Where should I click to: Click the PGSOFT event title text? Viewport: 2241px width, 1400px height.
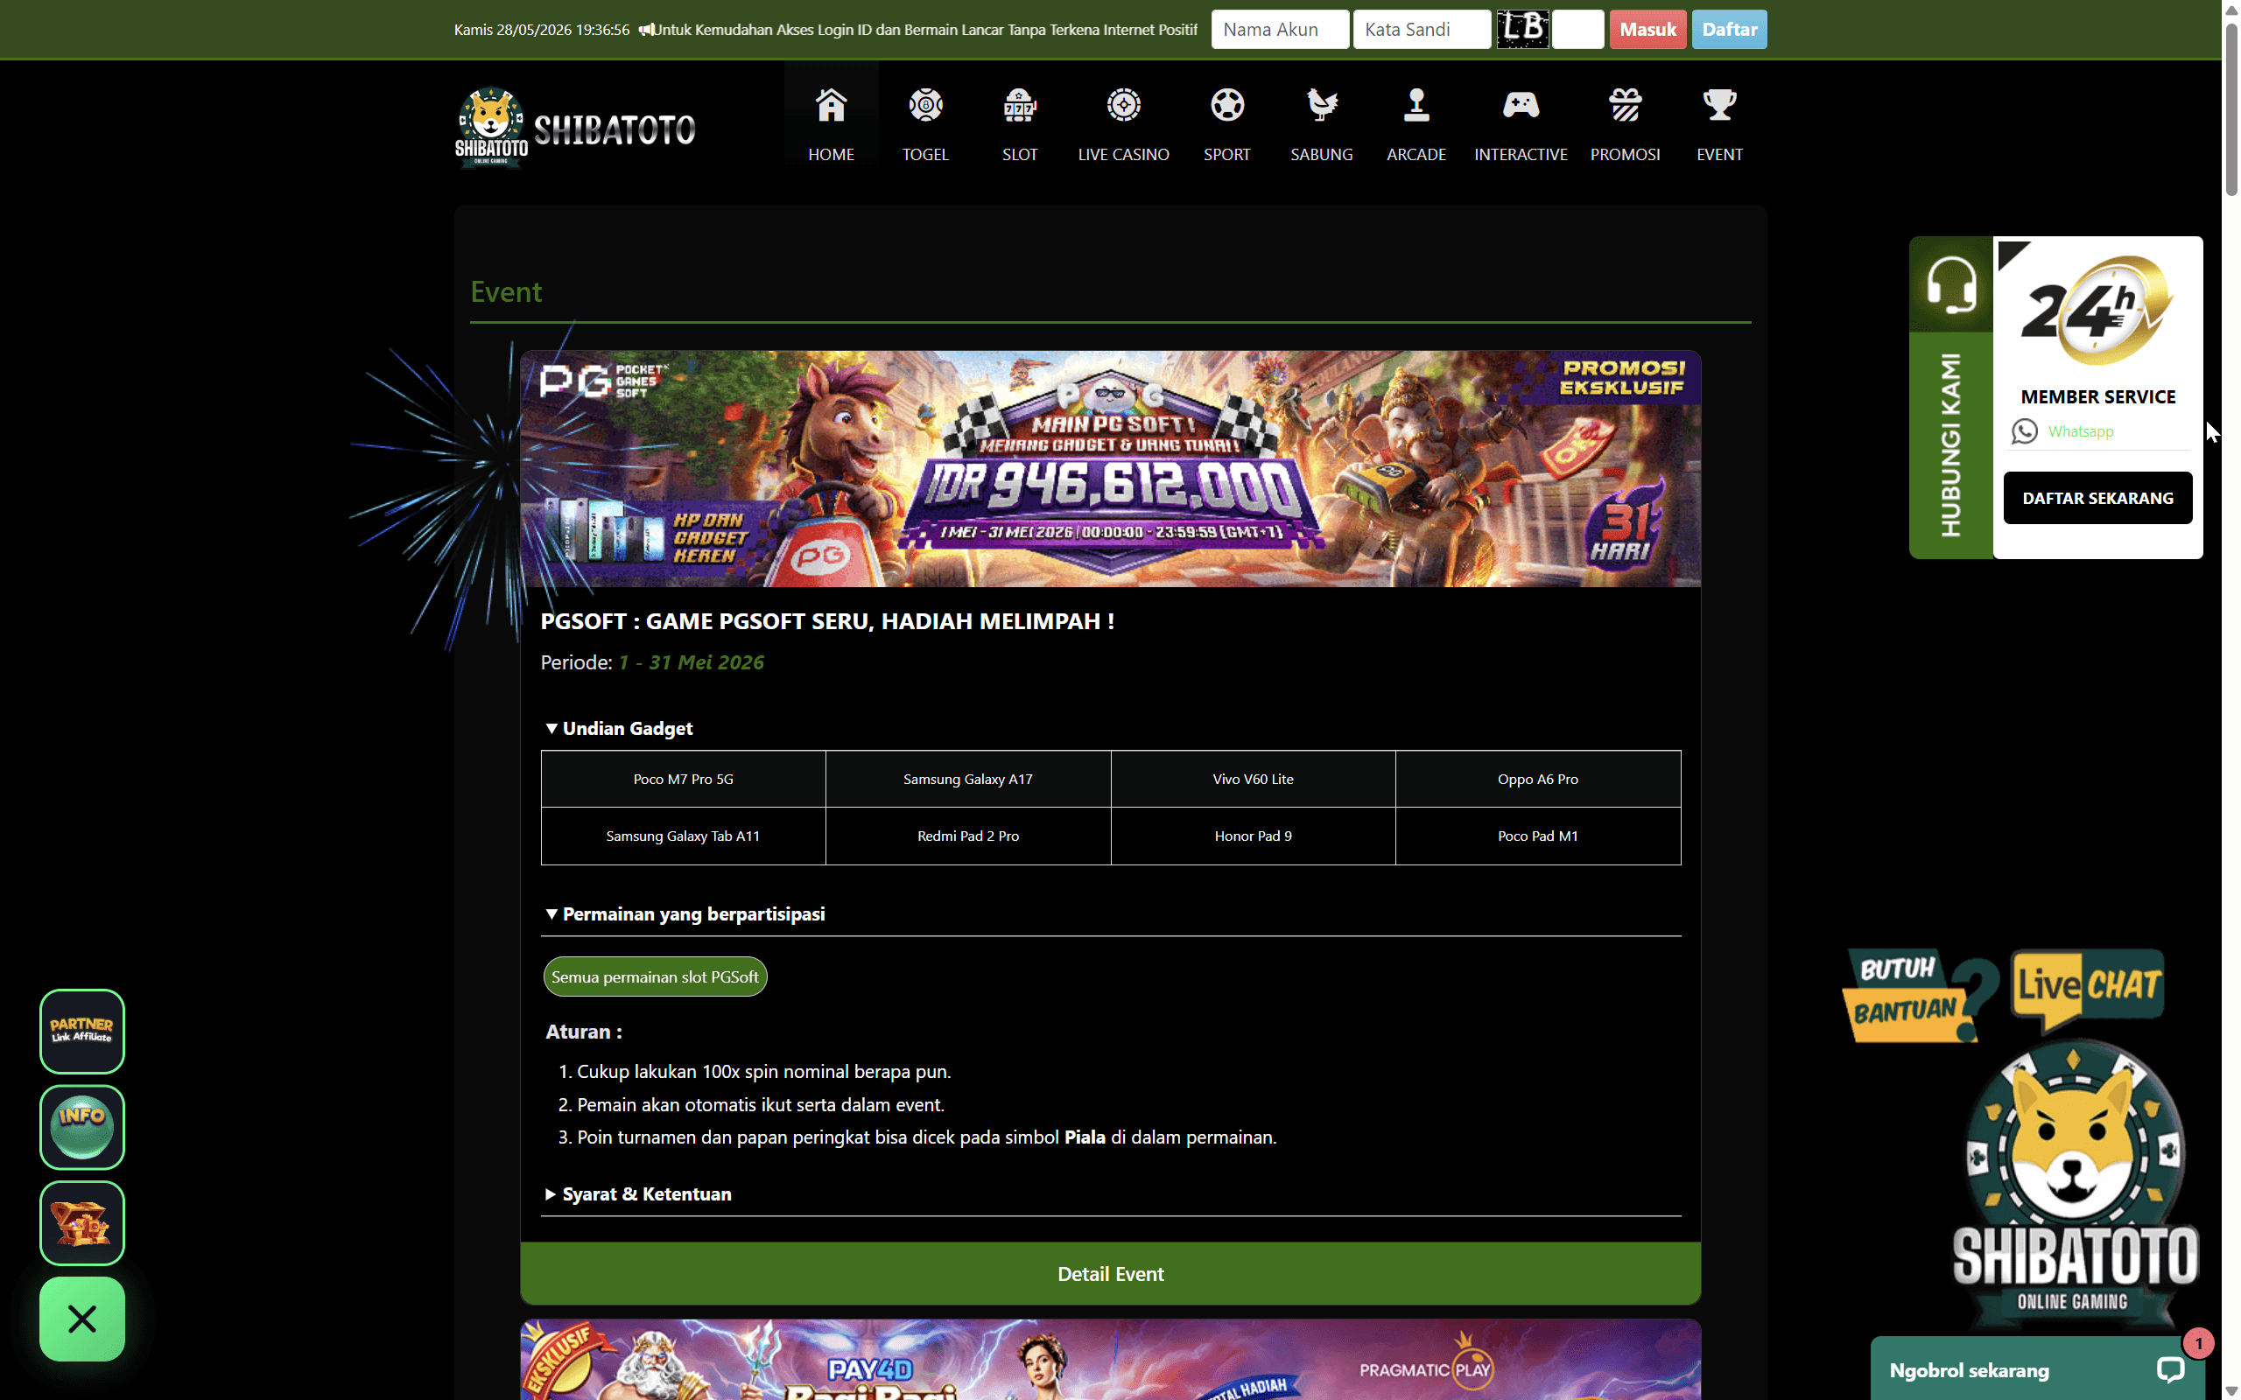pyautogui.click(x=827, y=621)
